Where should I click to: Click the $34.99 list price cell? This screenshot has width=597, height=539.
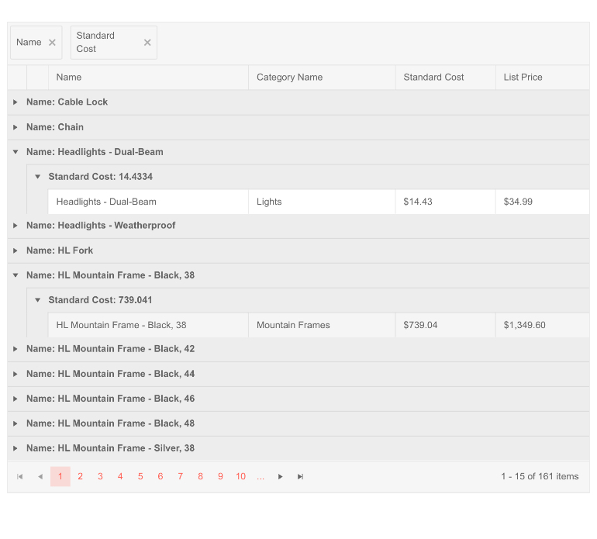tap(543, 202)
